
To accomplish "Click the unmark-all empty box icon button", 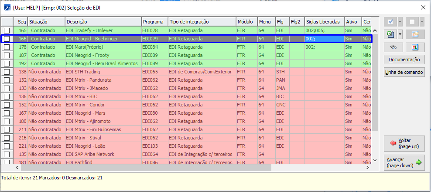I will [x=412, y=22].
